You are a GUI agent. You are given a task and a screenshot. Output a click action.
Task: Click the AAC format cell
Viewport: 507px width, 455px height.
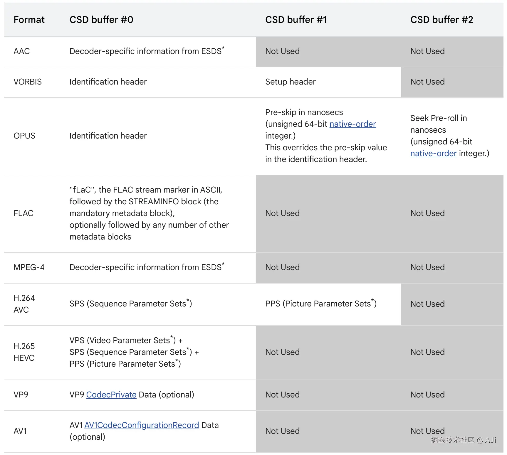tap(22, 51)
